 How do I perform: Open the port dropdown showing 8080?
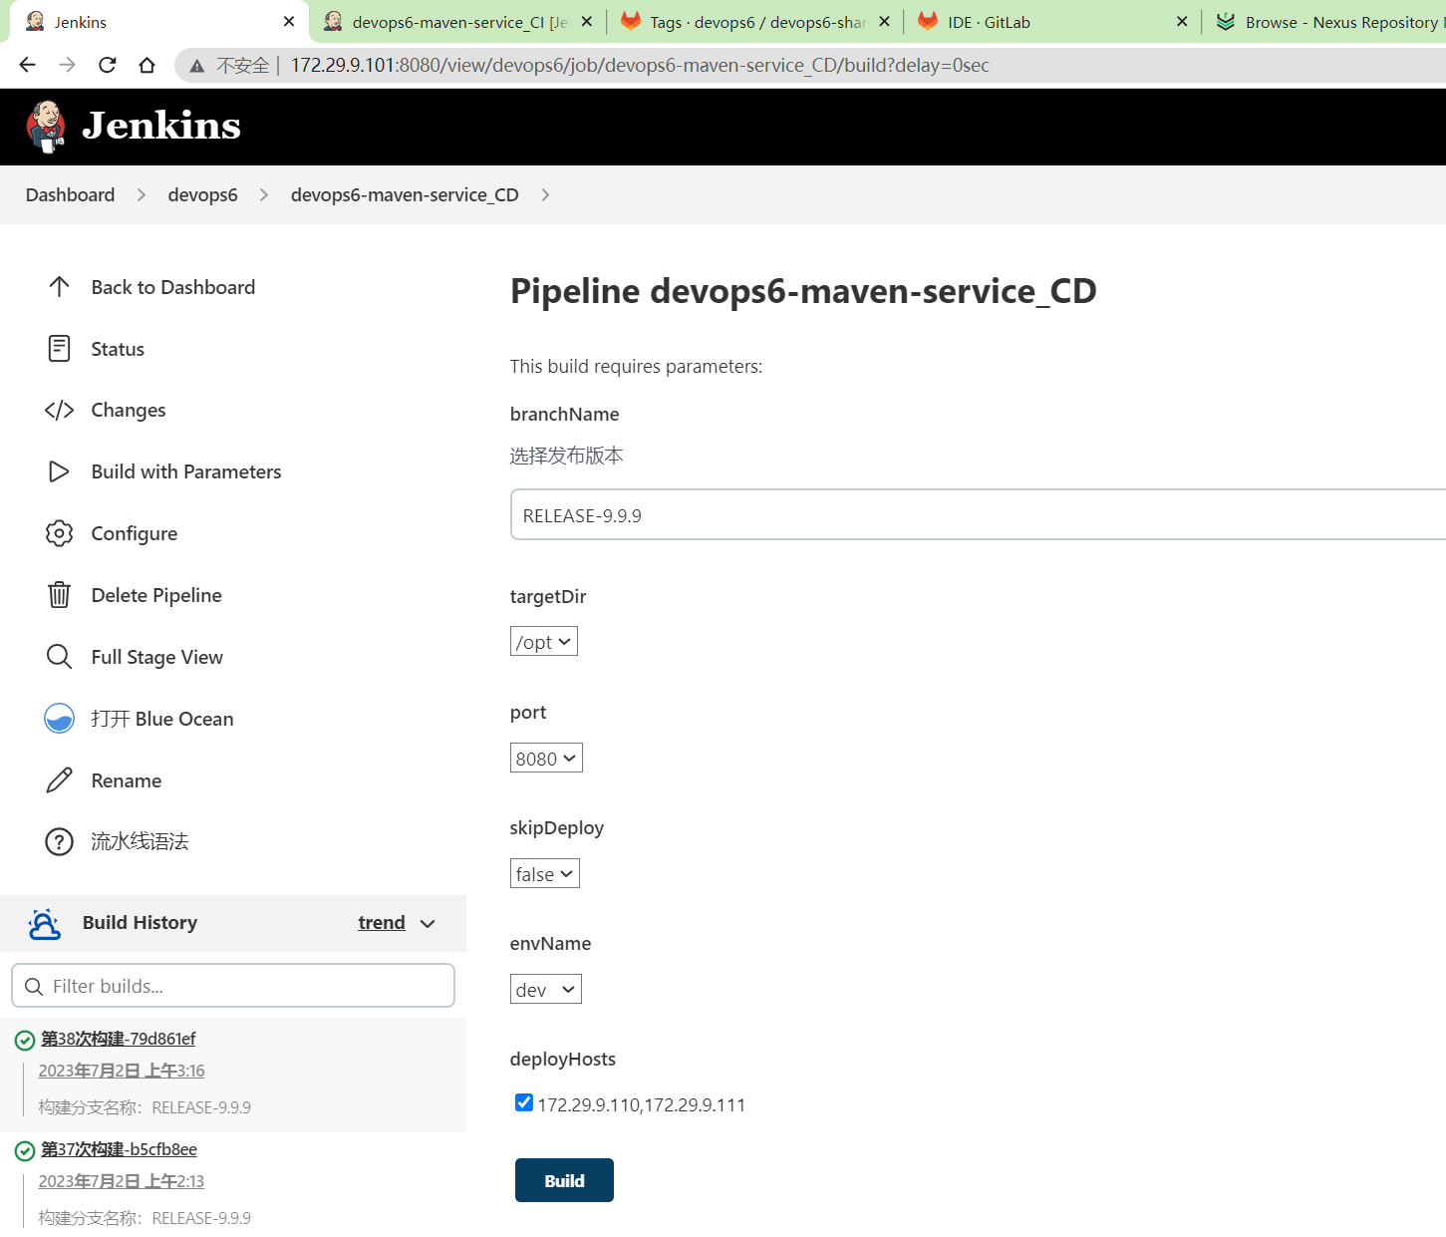(x=546, y=759)
